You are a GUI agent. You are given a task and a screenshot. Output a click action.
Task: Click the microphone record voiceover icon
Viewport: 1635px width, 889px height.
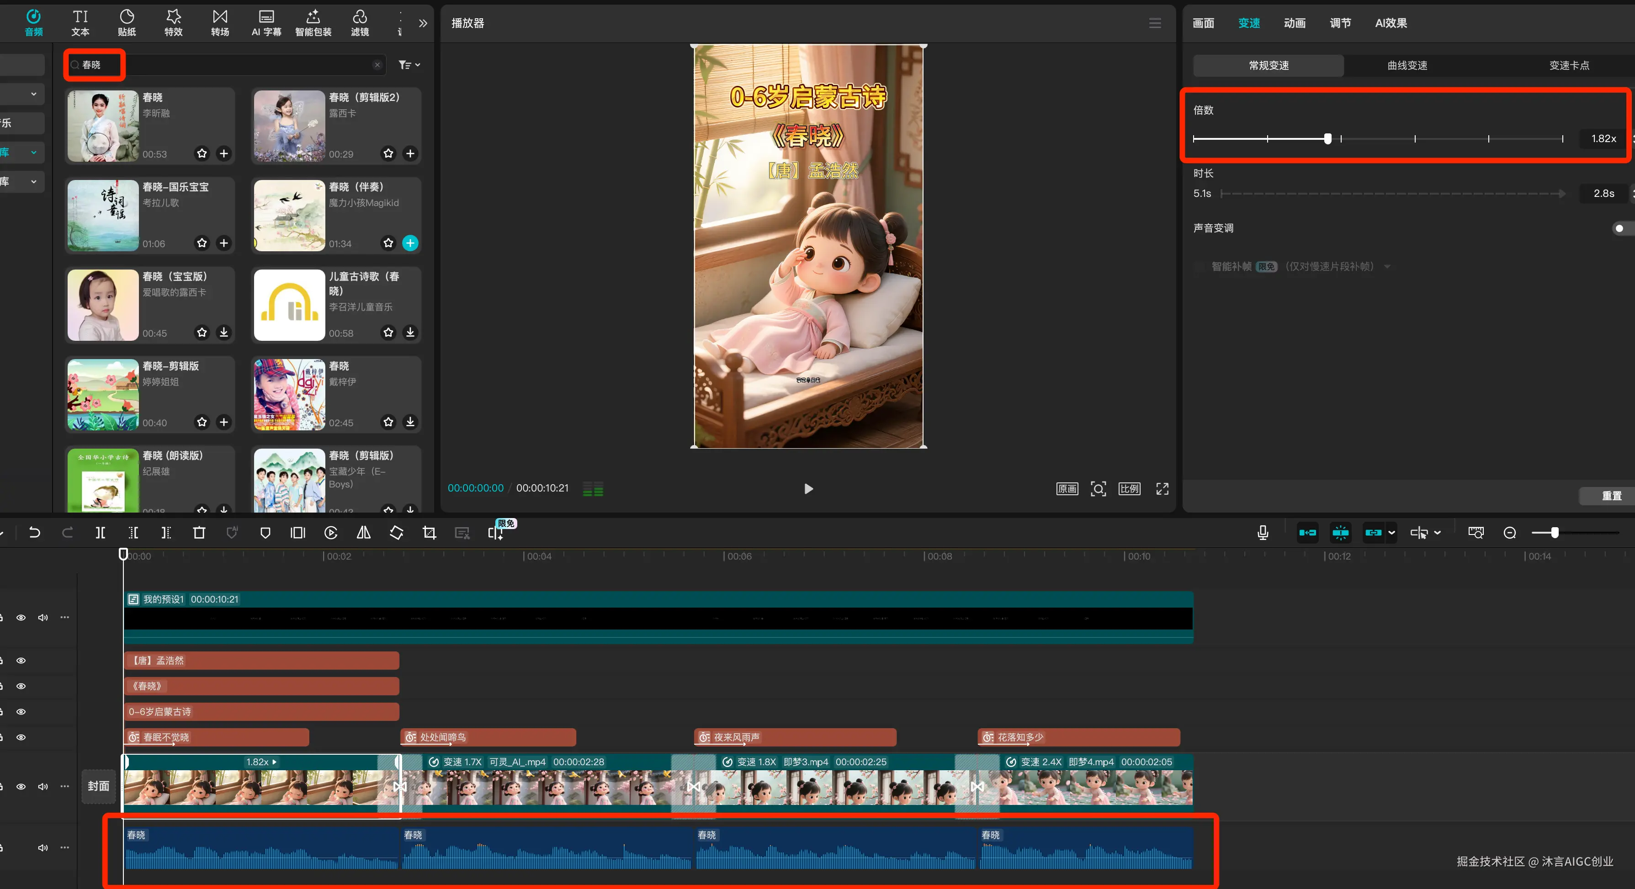click(1263, 532)
